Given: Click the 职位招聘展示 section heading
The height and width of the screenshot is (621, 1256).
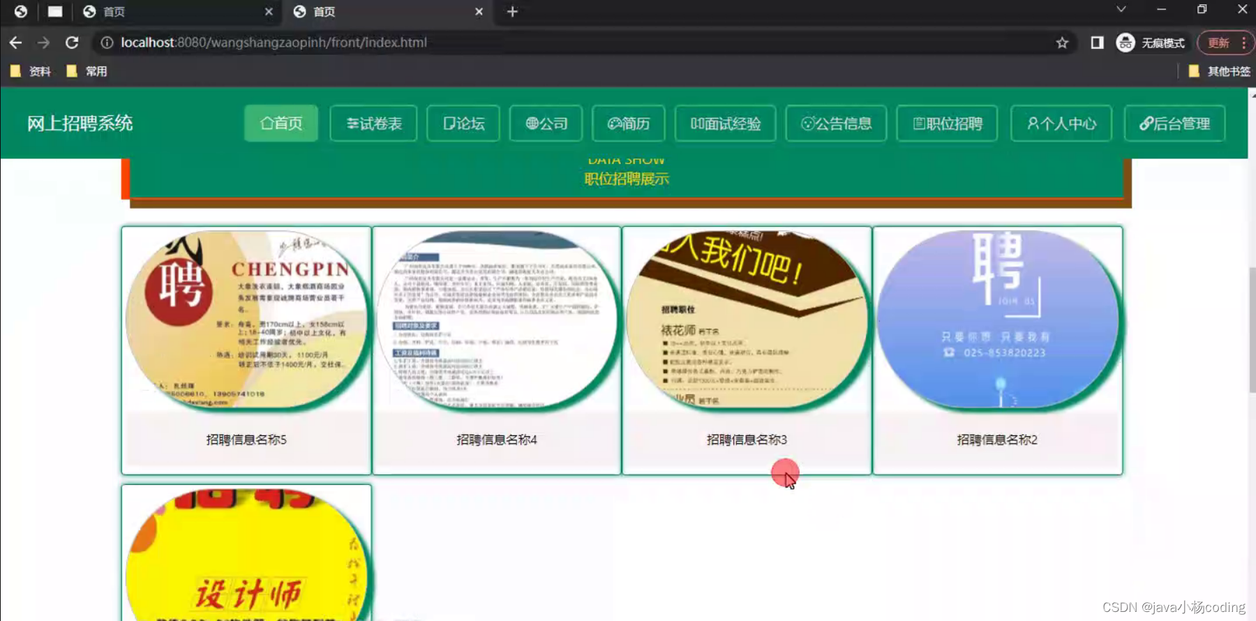Looking at the screenshot, I should coord(627,179).
